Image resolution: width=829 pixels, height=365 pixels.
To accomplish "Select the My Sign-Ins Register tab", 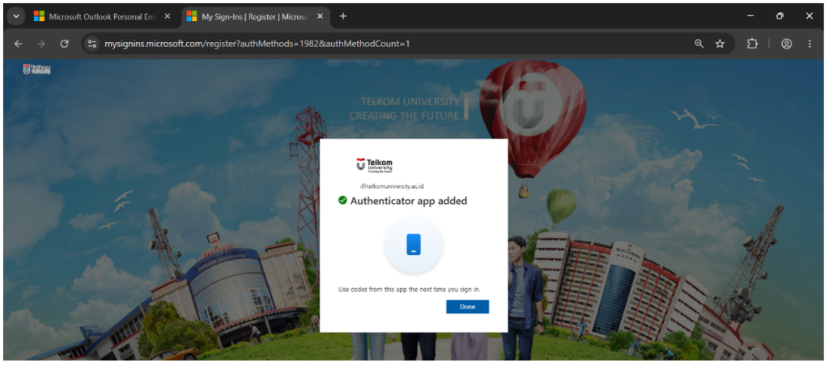I will [x=255, y=16].
